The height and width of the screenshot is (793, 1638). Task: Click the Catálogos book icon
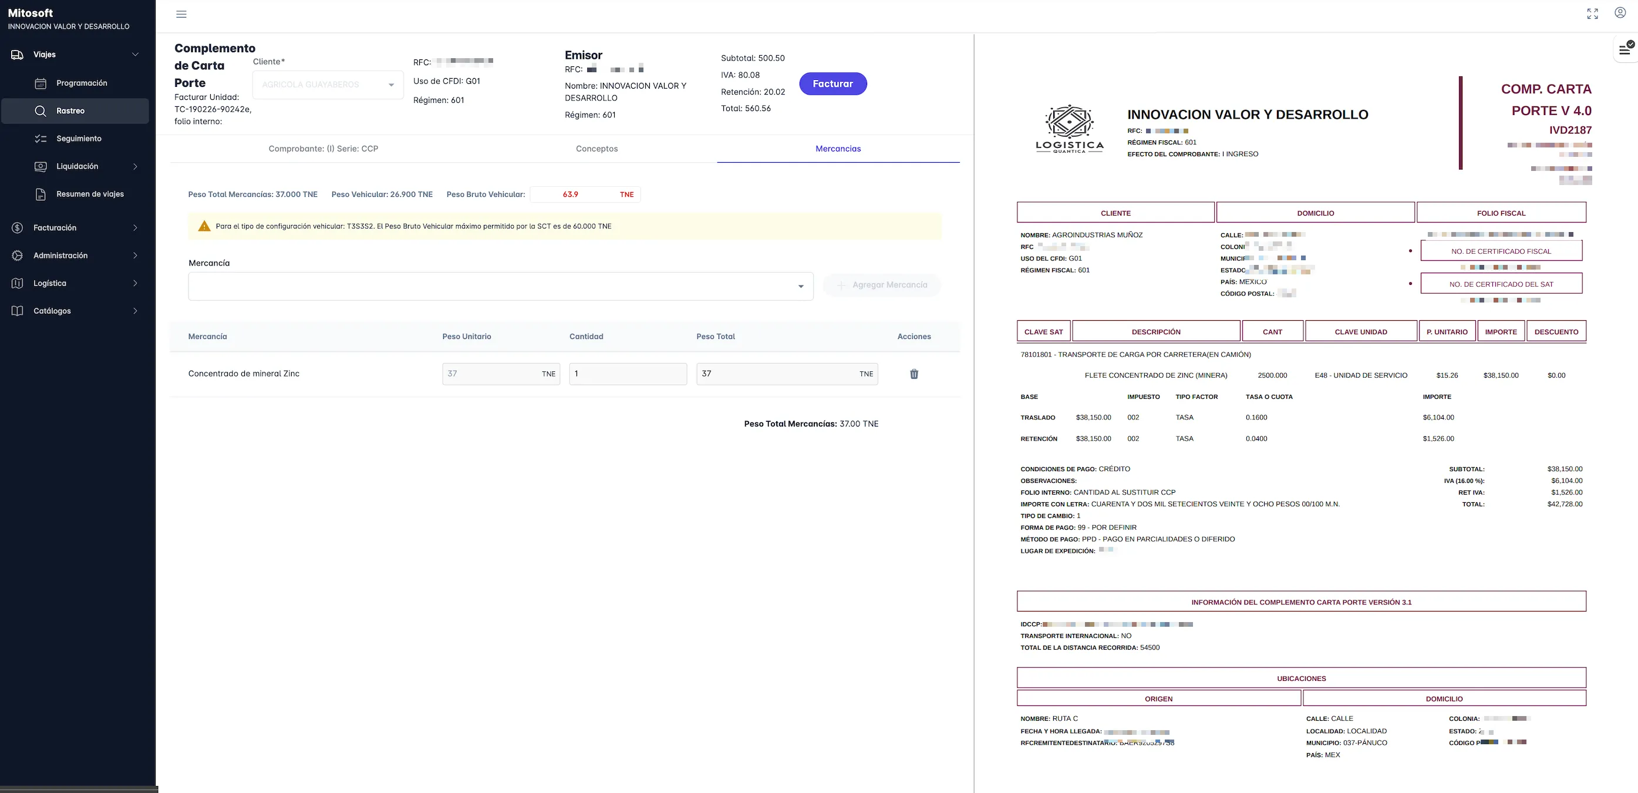pyautogui.click(x=18, y=311)
